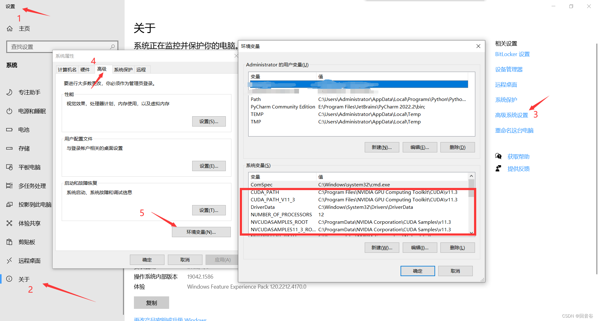Select the user TEMP variable row

click(x=359, y=114)
